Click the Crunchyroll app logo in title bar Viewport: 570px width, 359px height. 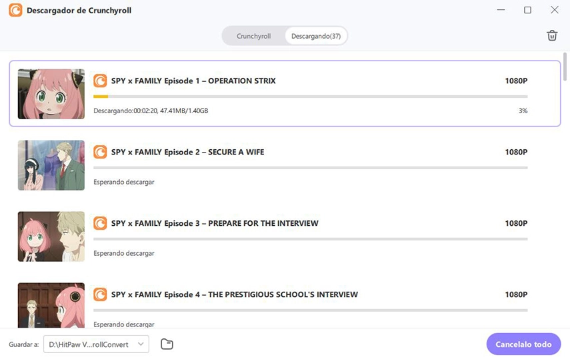[15, 10]
